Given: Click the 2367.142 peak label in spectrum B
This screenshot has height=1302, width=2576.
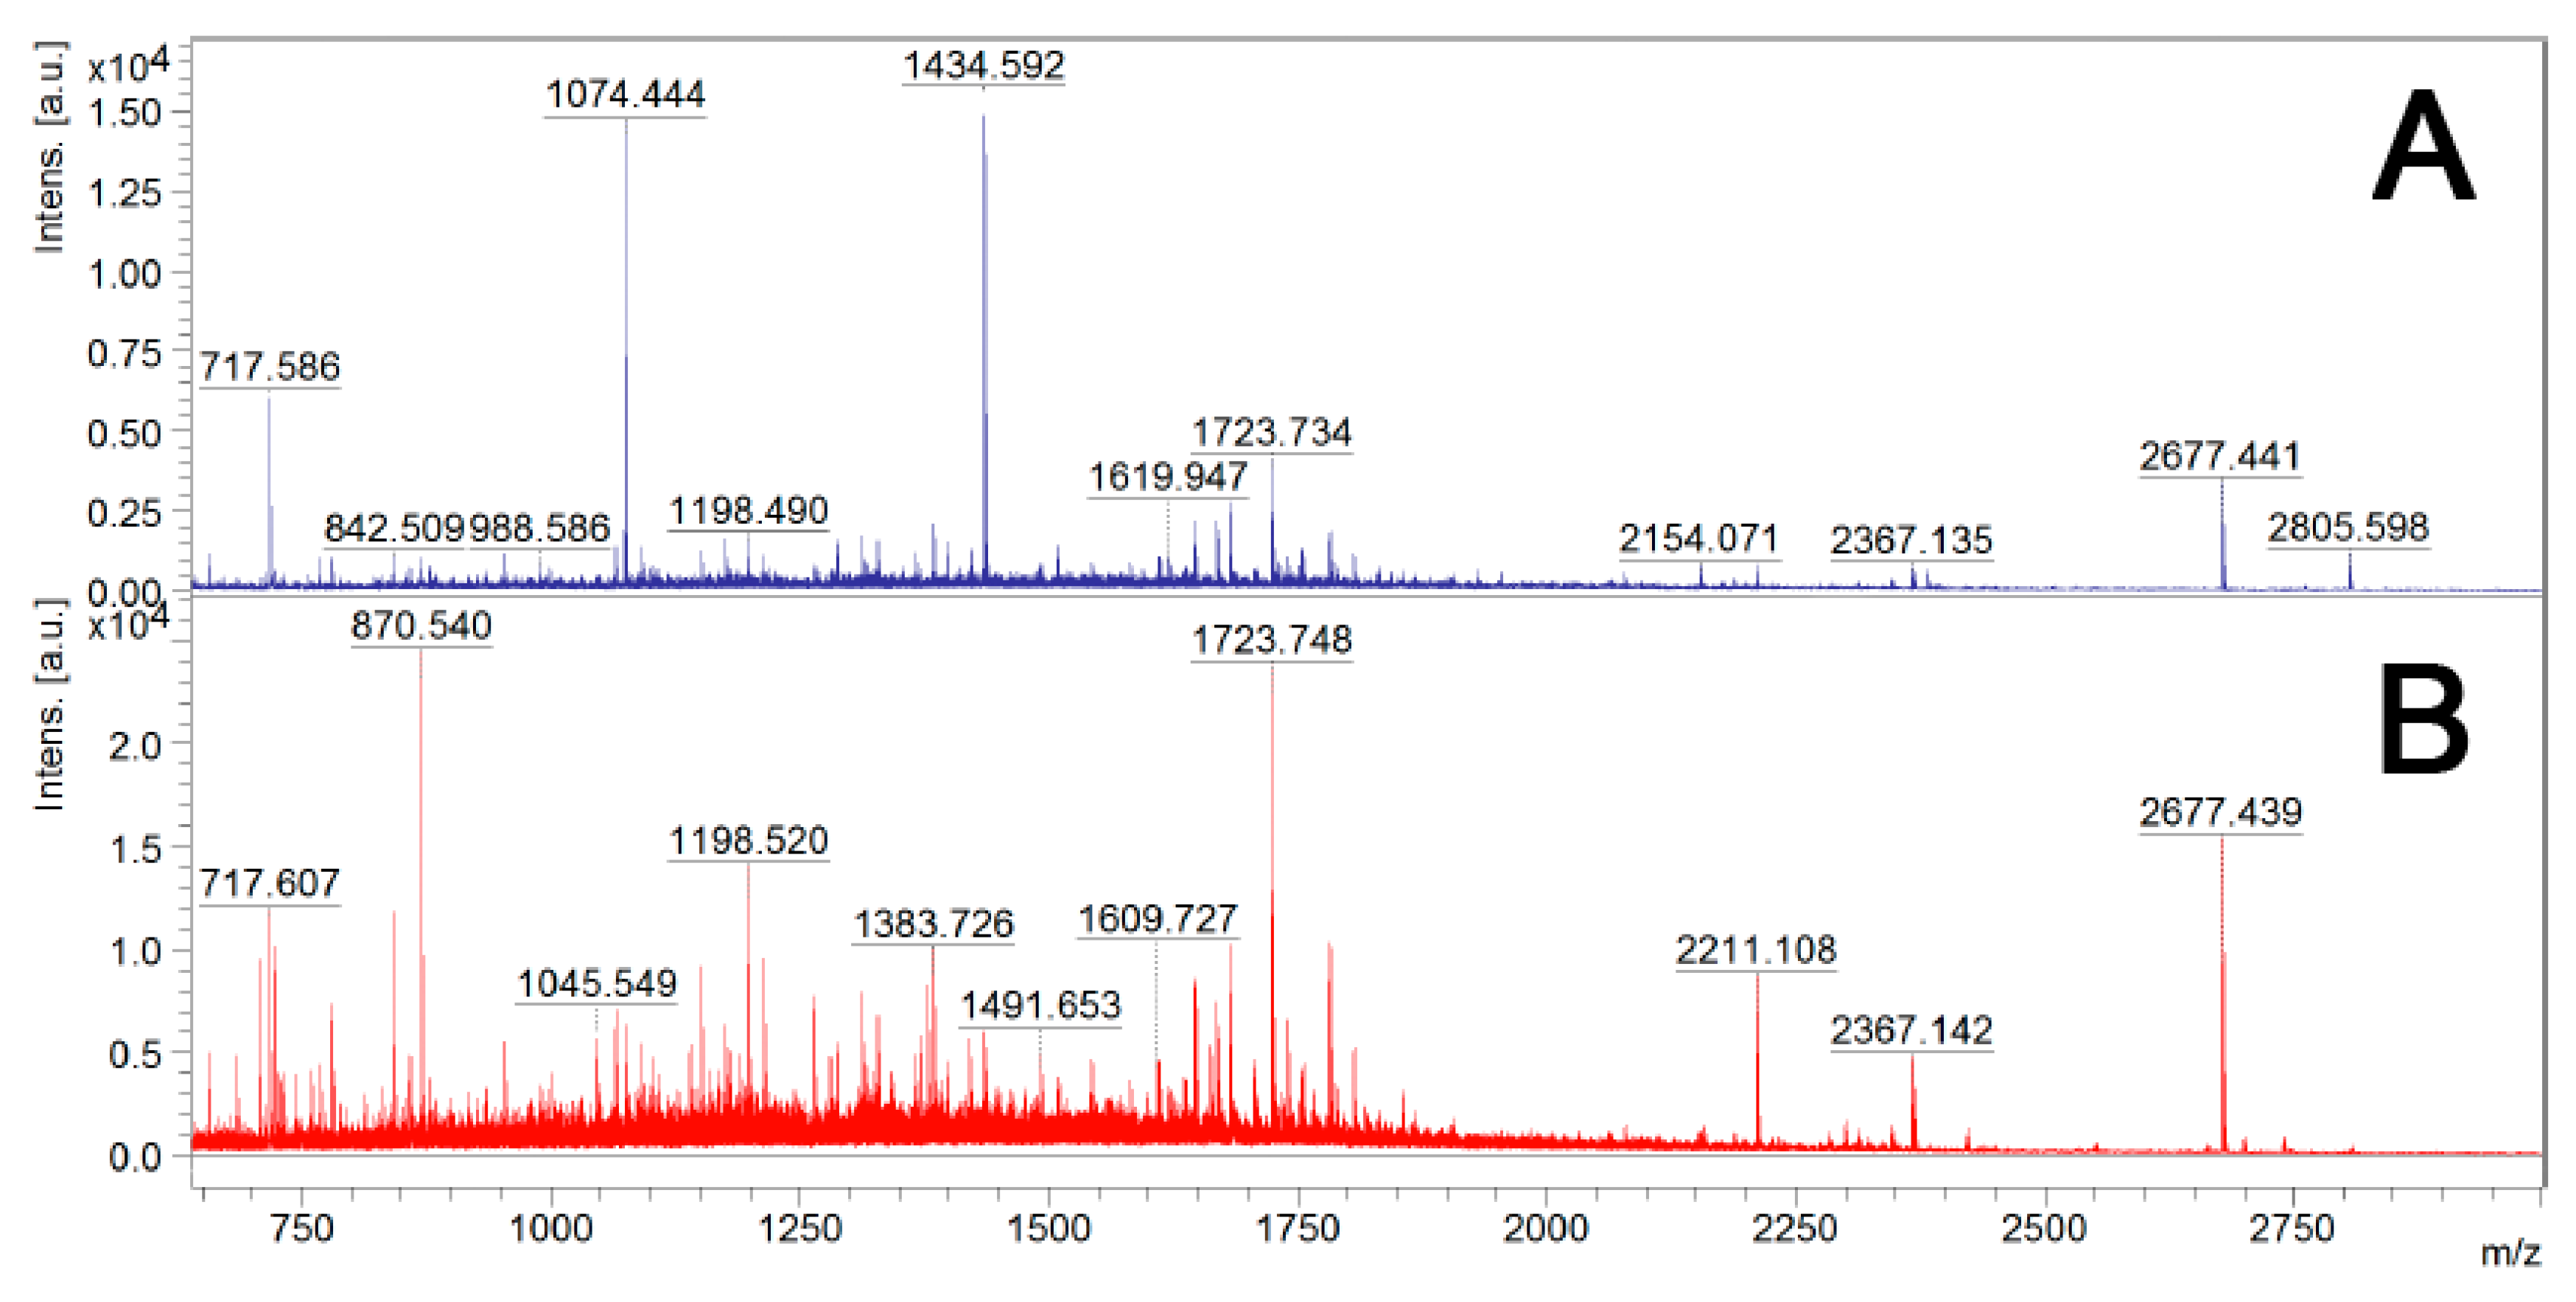Looking at the screenshot, I should 1911,1030.
